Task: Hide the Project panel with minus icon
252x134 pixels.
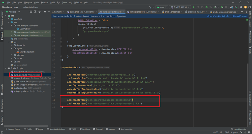Action: coord(49,12)
